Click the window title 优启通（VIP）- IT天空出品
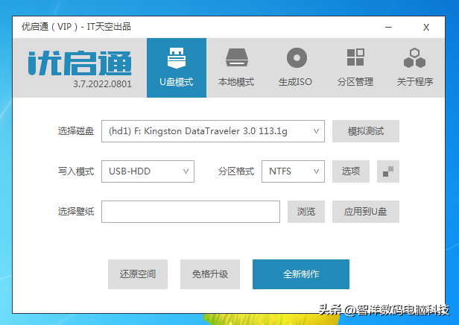The width and height of the screenshot is (459, 325). pyautogui.click(x=76, y=27)
